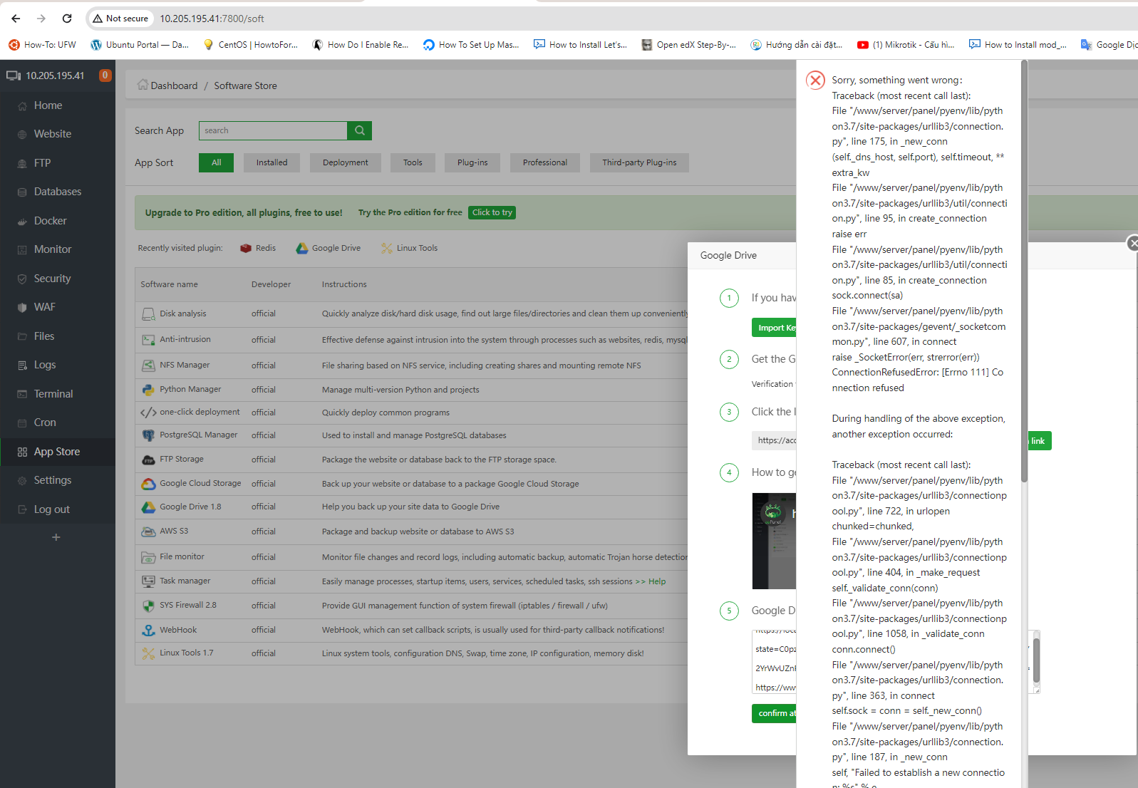Open the Terminal sidebar icon

22,394
